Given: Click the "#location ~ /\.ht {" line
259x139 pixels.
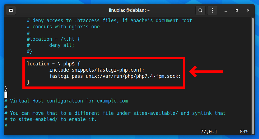Looking at the screenshot, I should pos(53,39).
